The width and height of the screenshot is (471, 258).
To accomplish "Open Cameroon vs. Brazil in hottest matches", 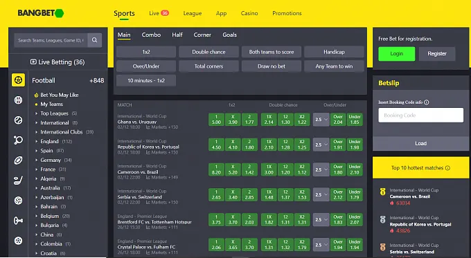I will tap(410, 196).
